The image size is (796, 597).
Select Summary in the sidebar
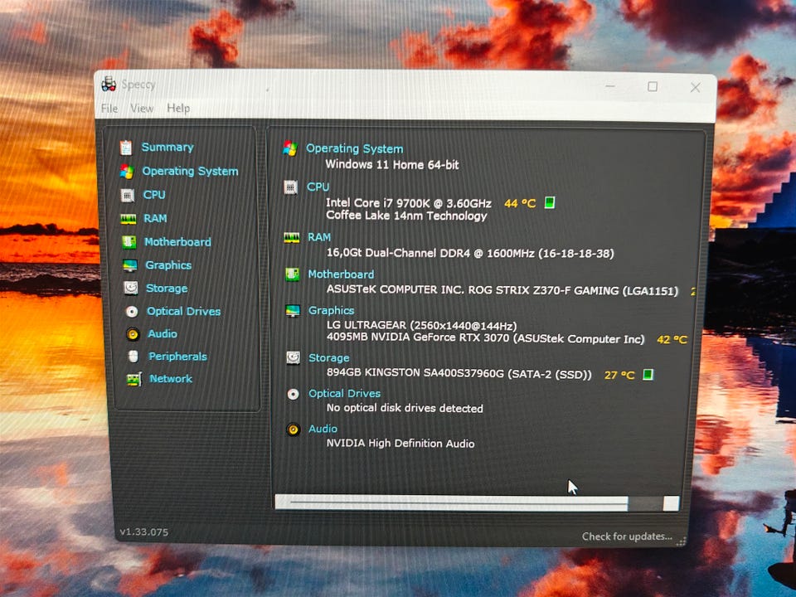(167, 148)
